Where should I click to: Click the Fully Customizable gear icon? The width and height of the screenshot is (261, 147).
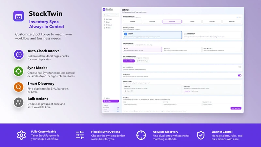21,135
